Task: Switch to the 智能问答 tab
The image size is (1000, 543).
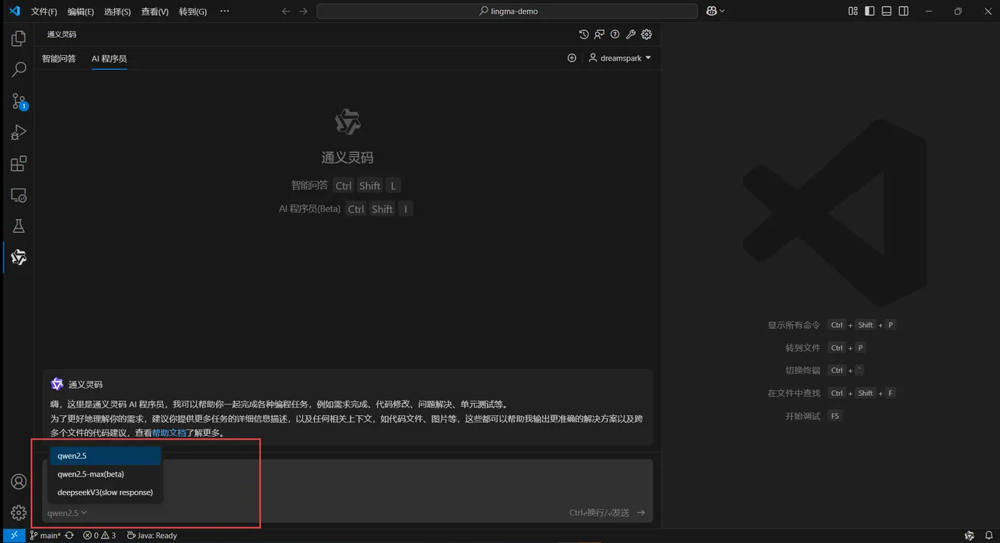Action: pos(59,59)
